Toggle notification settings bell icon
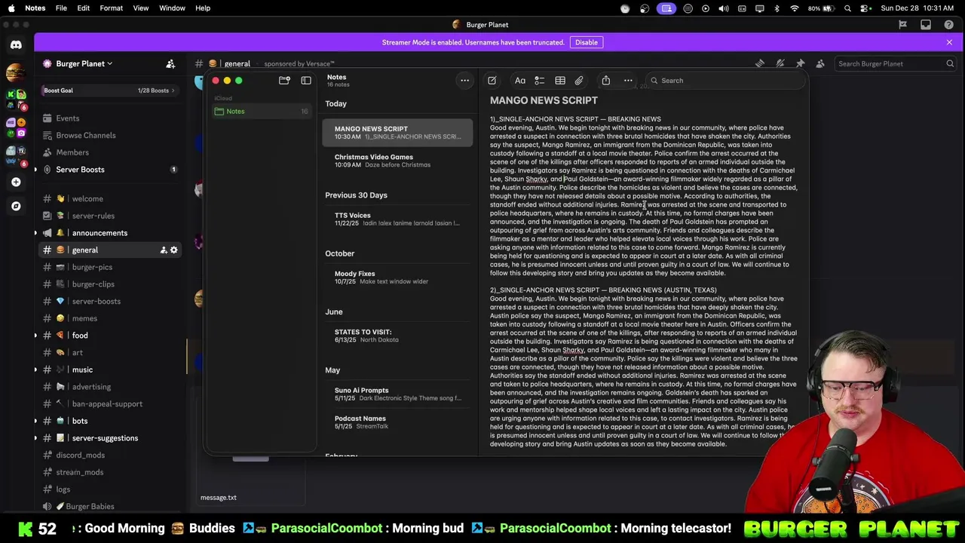The width and height of the screenshot is (965, 543). [x=780, y=64]
